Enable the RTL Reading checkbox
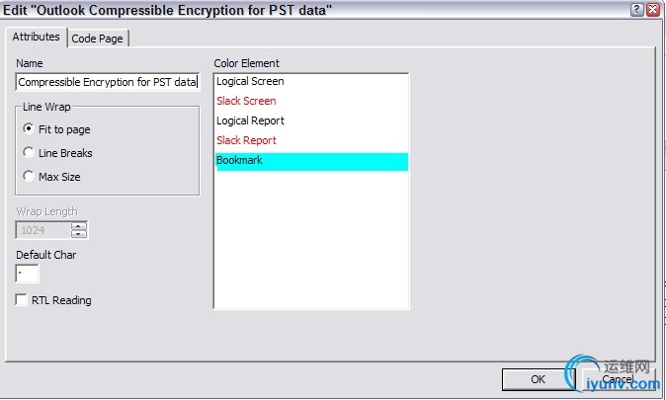Viewport: 666px width, 400px height. coord(22,300)
